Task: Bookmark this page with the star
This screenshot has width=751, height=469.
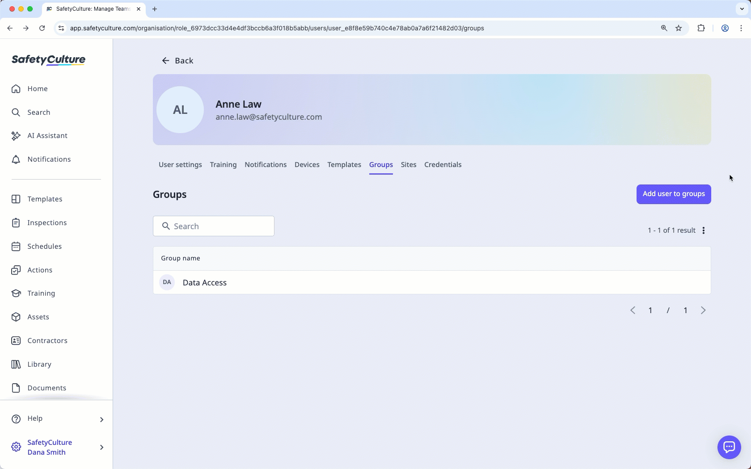Action: (679, 28)
